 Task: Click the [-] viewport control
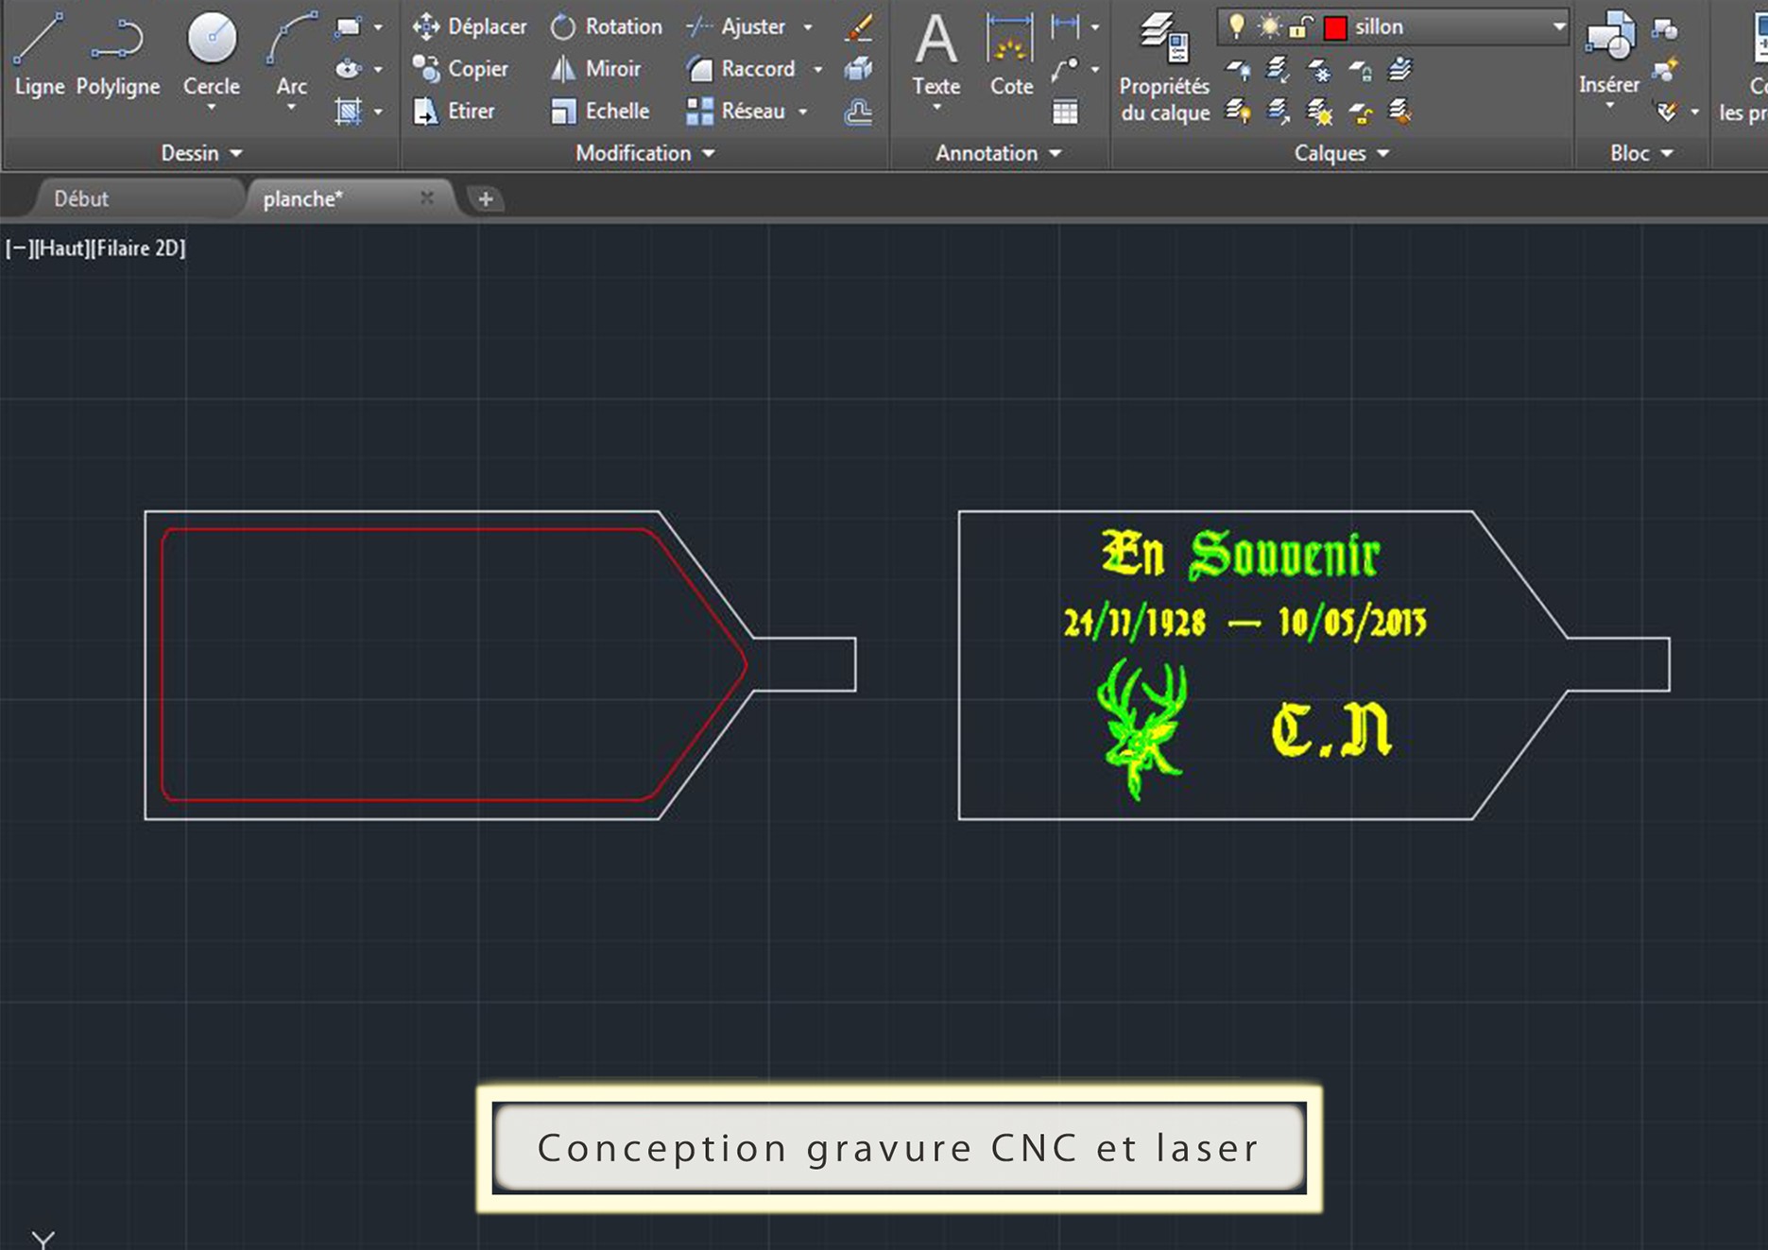pos(20,248)
